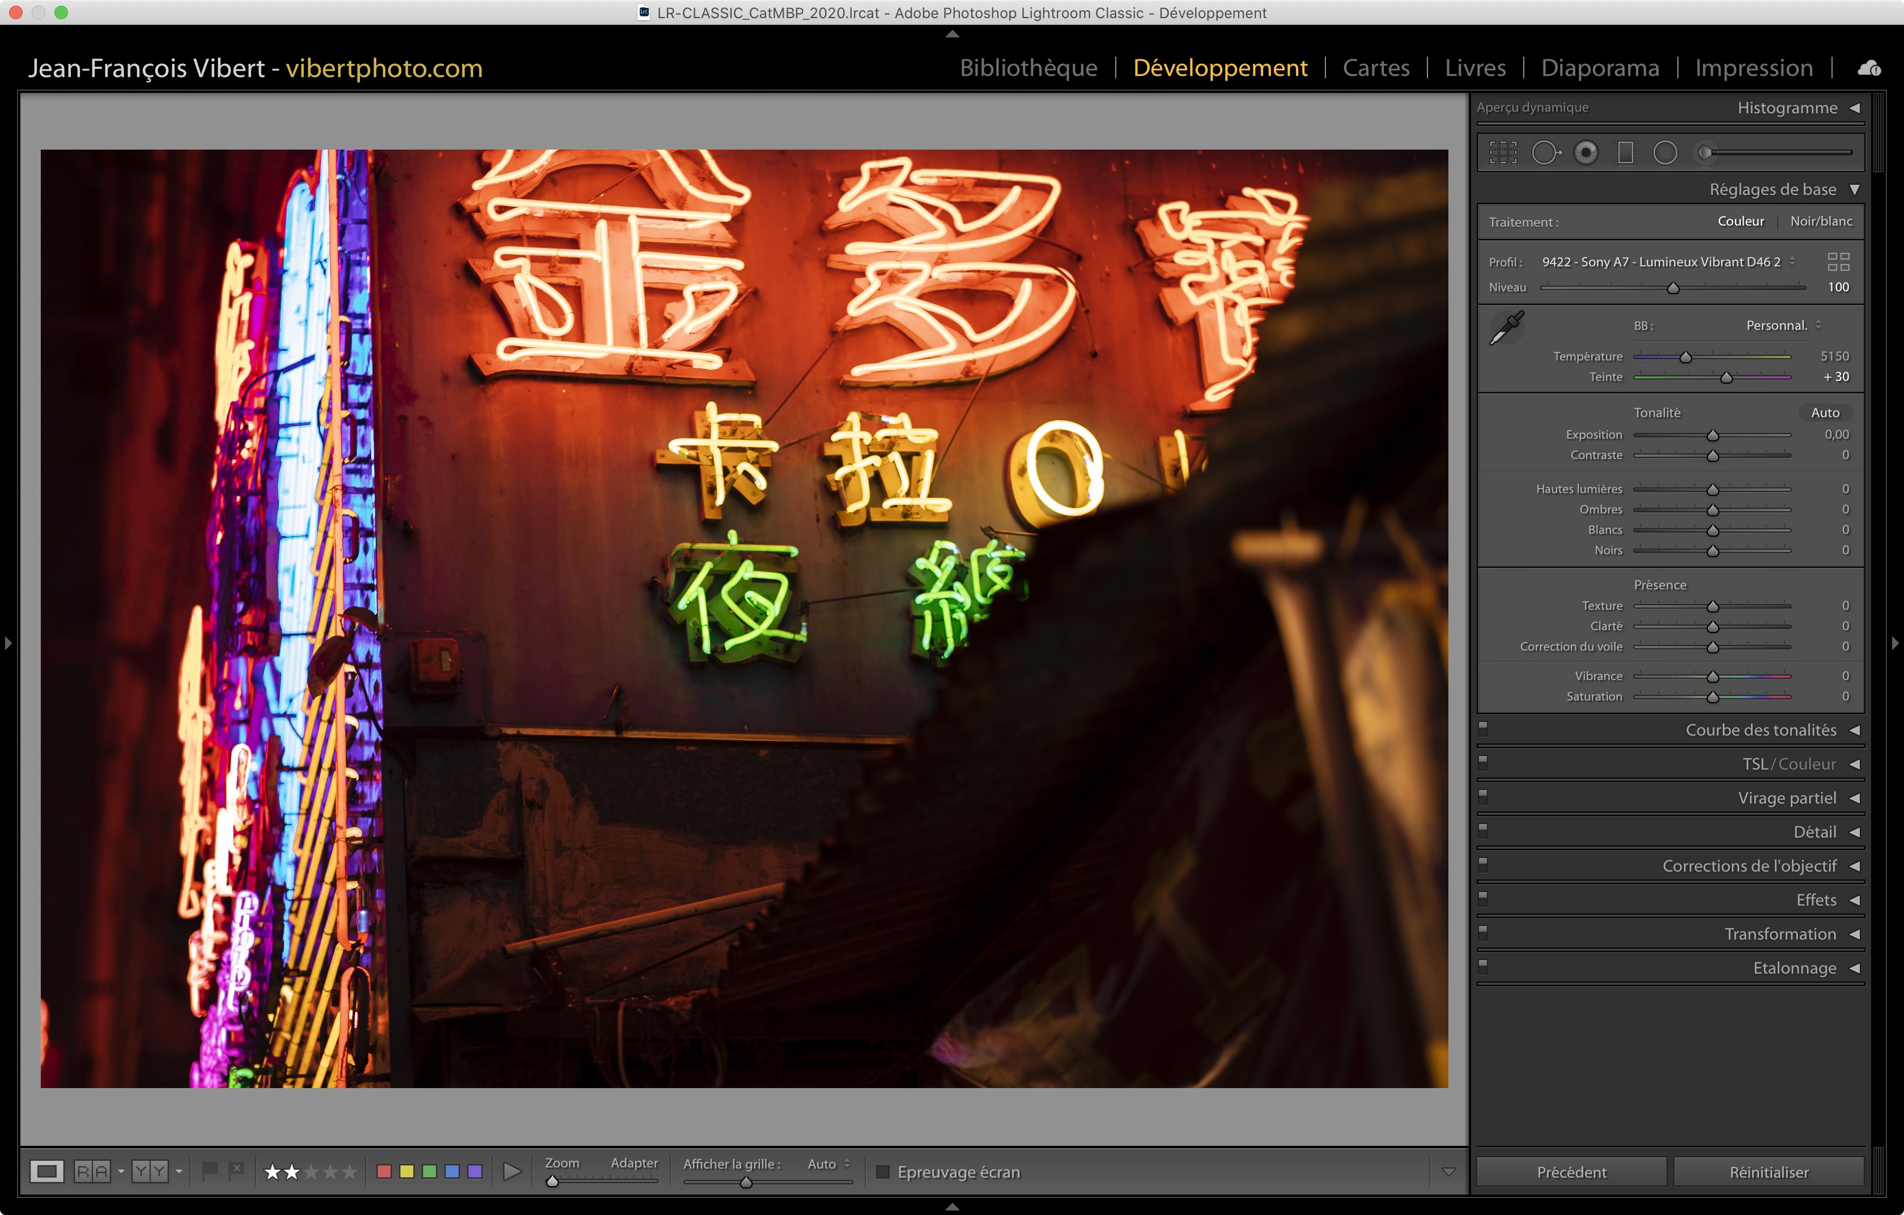Open the Cartes module
This screenshot has height=1215, width=1904.
coord(1376,68)
